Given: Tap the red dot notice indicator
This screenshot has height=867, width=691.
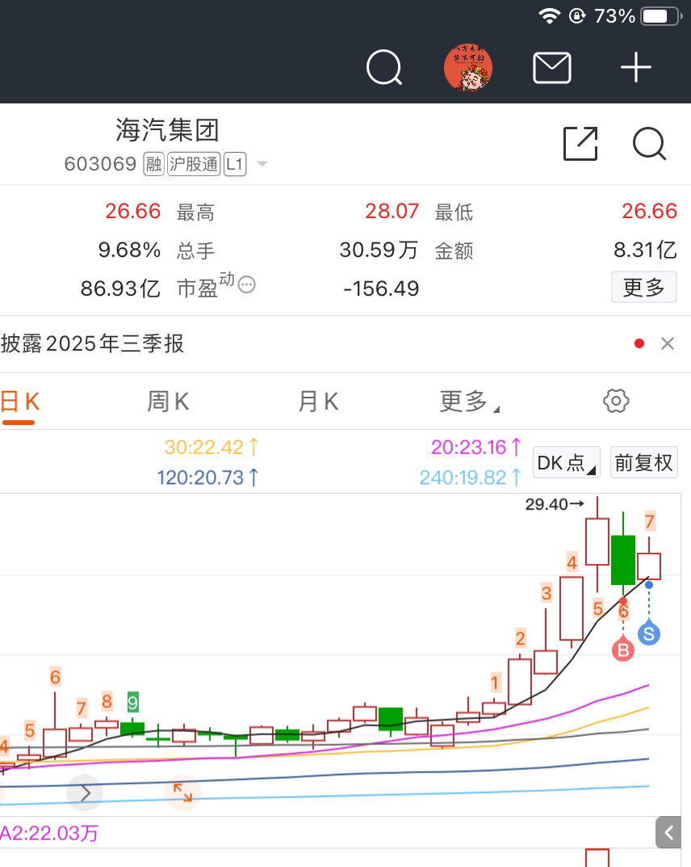Looking at the screenshot, I should 639,344.
